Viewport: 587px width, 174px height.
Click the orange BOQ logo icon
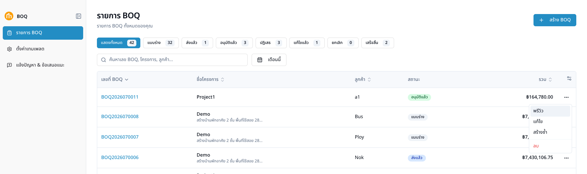9,16
